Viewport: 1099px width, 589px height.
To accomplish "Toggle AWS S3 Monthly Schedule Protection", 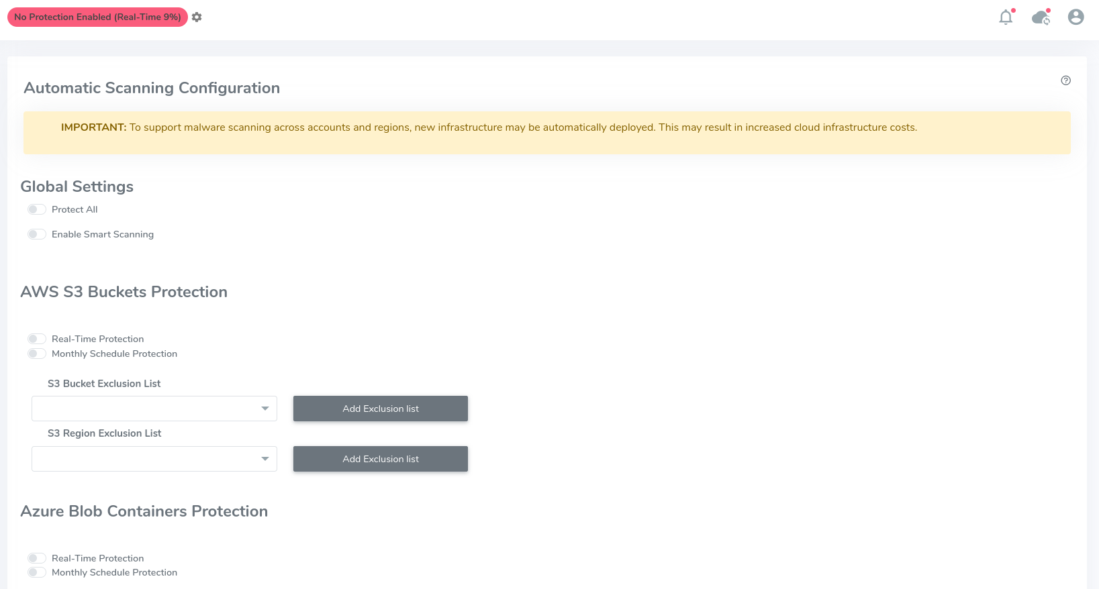I will click(37, 354).
